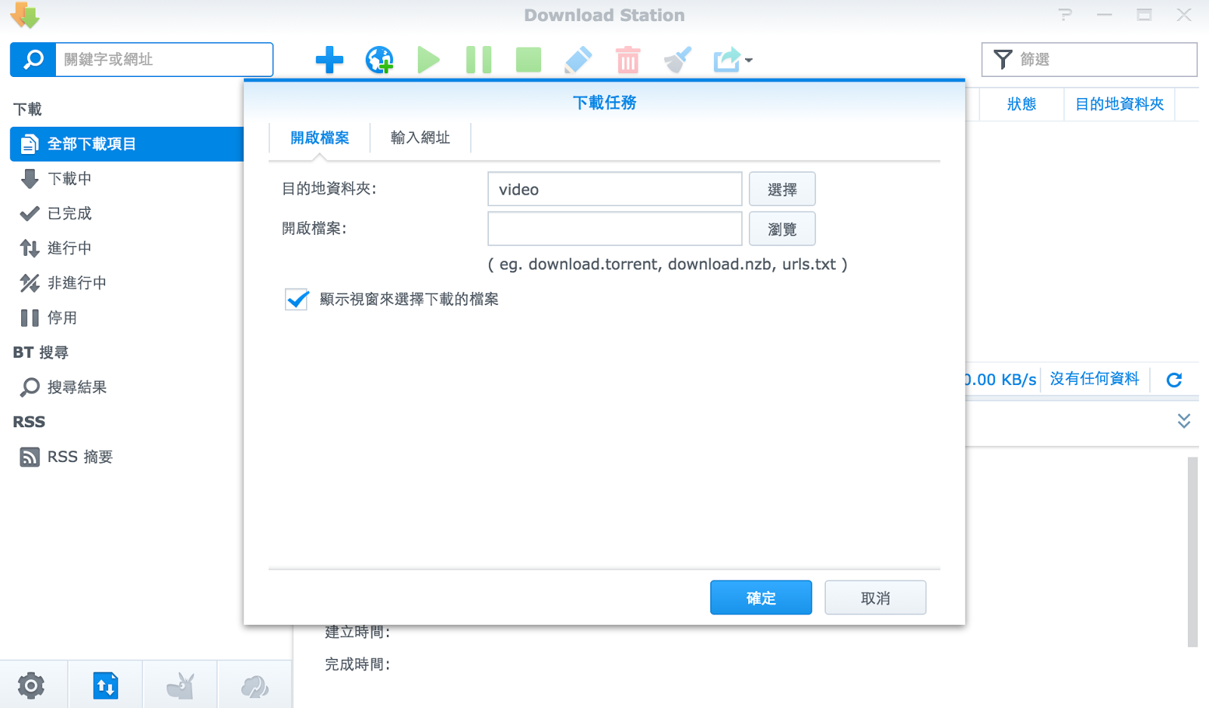The height and width of the screenshot is (708, 1209).
Task: Click the 瀏覽 browse button
Action: (x=782, y=229)
